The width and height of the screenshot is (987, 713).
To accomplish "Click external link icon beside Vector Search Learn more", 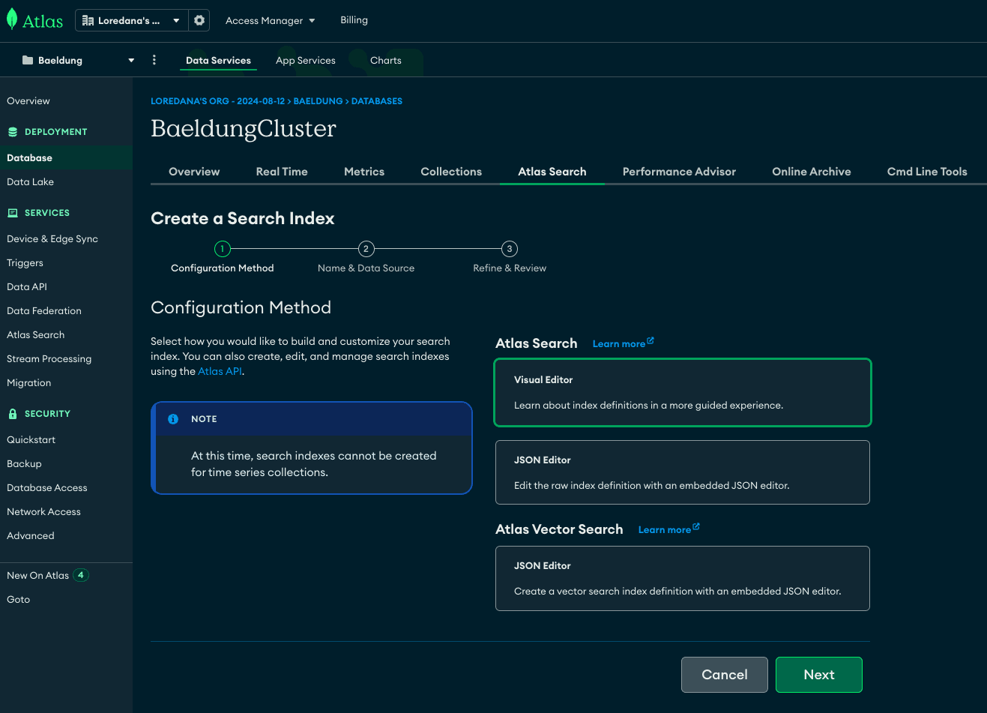I will pos(696,526).
